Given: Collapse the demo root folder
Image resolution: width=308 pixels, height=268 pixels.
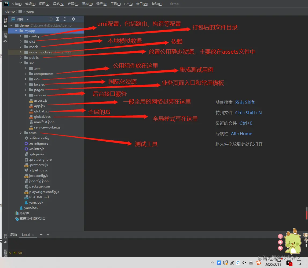Looking at the screenshot, I should (x=11, y=25).
